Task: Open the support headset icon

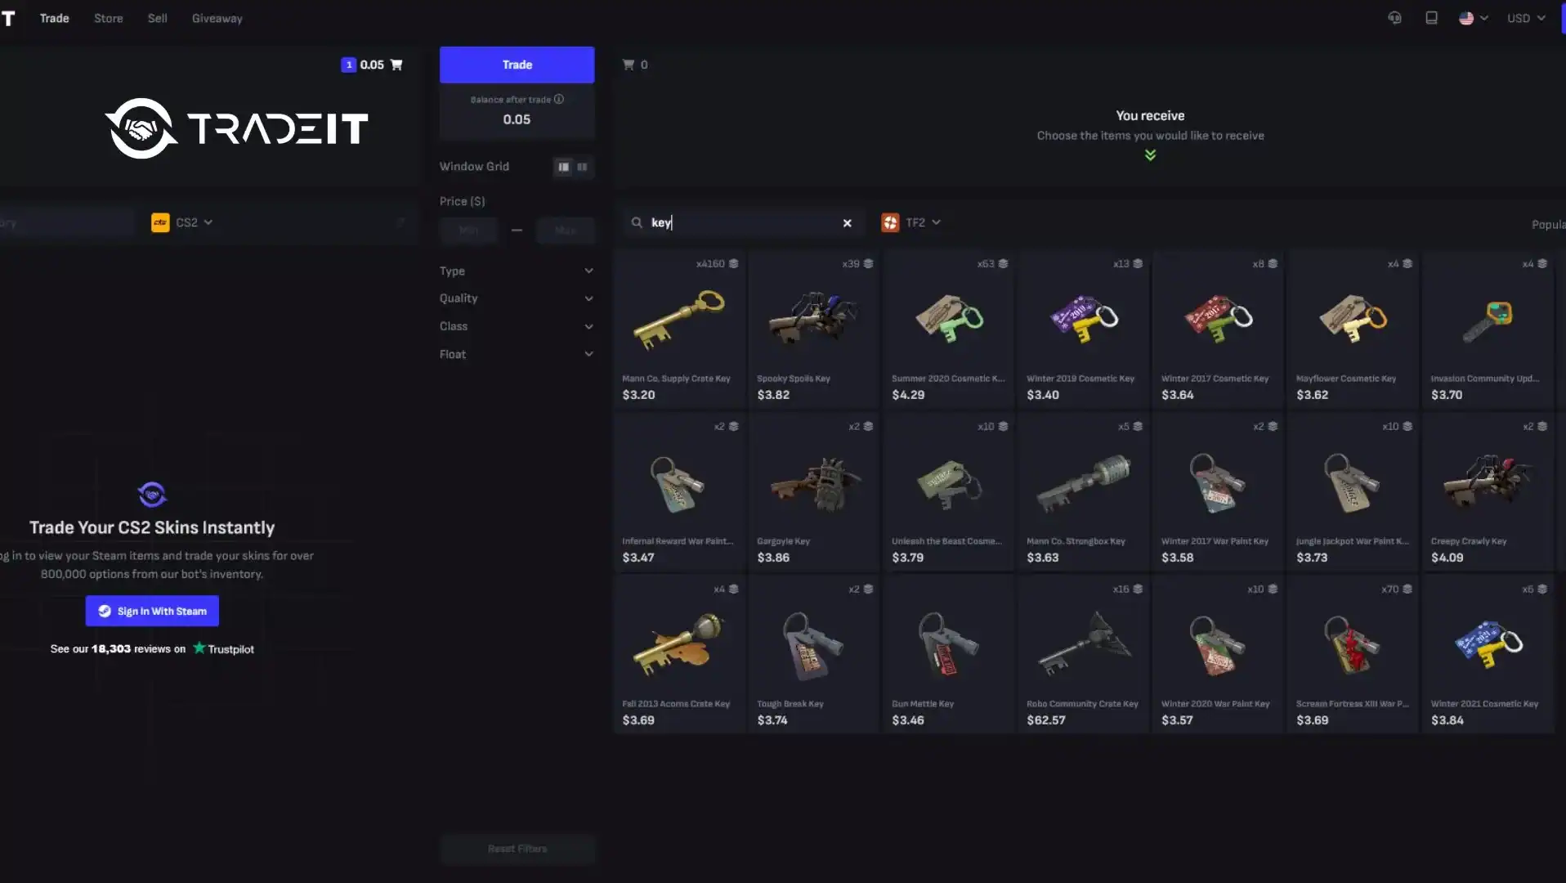Action: [x=1395, y=18]
